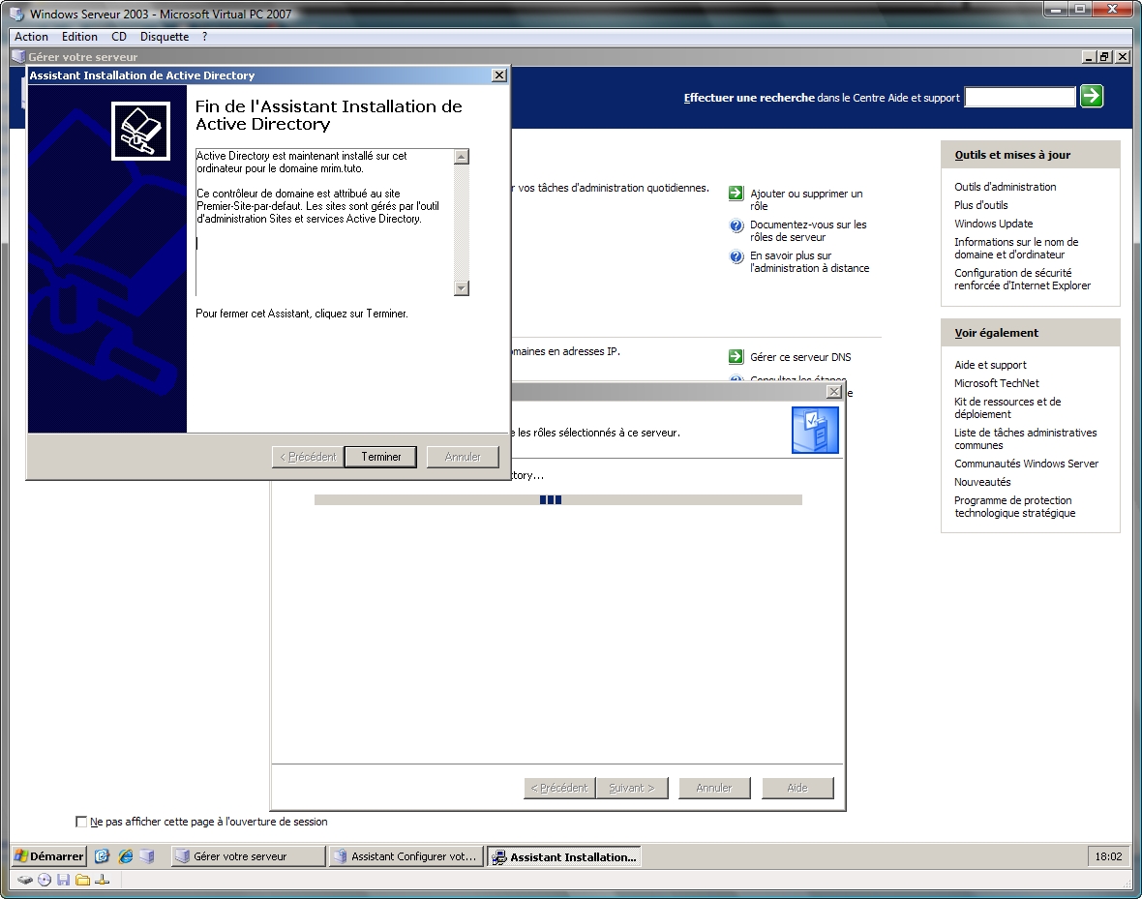Switch to Assistant Installation taskbar button
The image size is (1142, 899).
pos(563,856)
